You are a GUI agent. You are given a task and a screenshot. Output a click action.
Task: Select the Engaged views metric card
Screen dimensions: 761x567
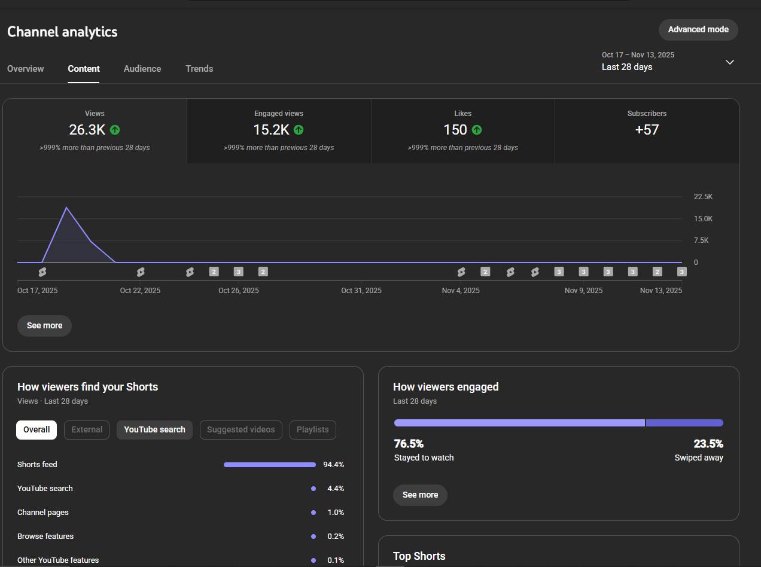coord(279,131)
